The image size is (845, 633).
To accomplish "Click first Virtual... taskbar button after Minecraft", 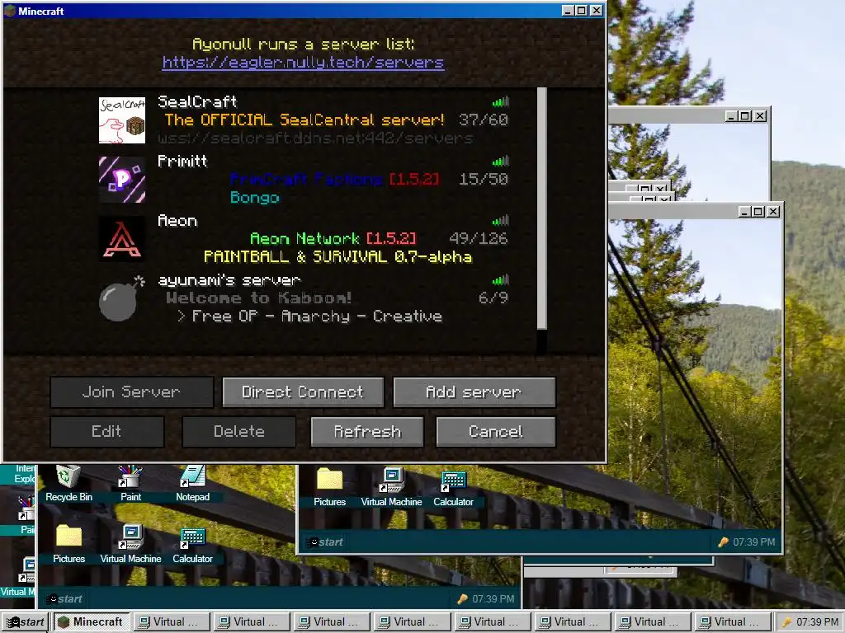I will point(172,621).
